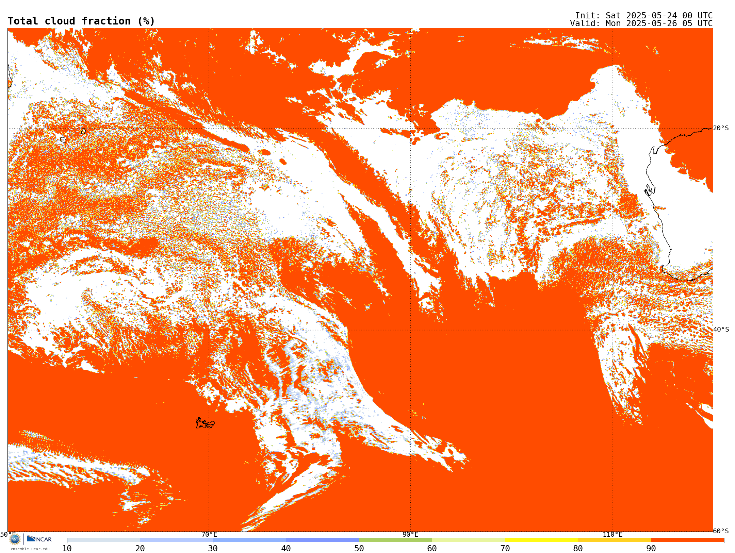Viewport: 735px width, 553px height.
Task: Click the 90+ orange-red colorbar segment
Action: point(687,540)
